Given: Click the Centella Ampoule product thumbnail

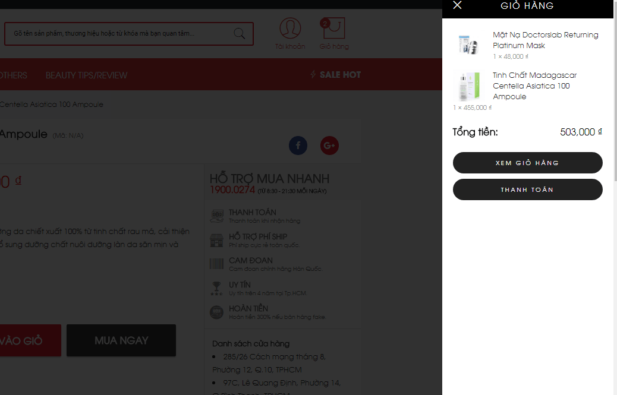Looking at the screenshot, I should (x=470, y=86).
